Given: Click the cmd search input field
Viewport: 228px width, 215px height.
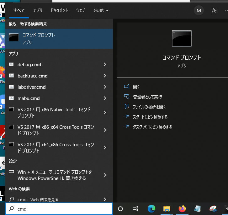Looking at the screenshot, I should tap(59, 209).
